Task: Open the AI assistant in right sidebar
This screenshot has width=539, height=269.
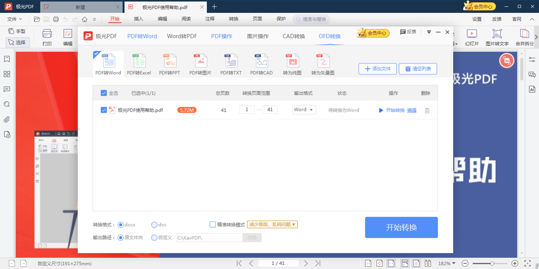Action: pyautogui.click(x=532, y=89)
